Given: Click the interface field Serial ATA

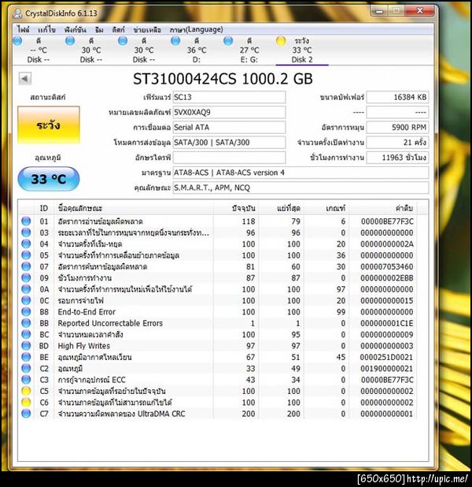Looking at the screenshot, I should 229,128.
